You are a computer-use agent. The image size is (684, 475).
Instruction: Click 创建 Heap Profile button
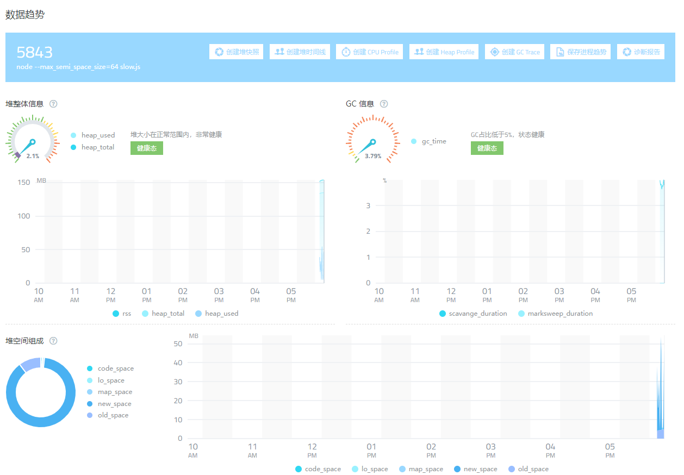coord(444,52)
